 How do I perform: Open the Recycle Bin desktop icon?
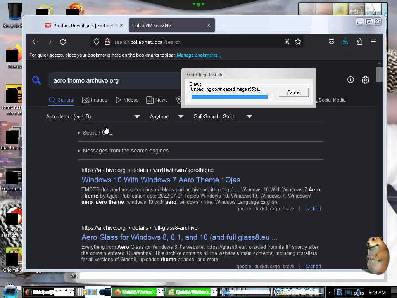13,15
